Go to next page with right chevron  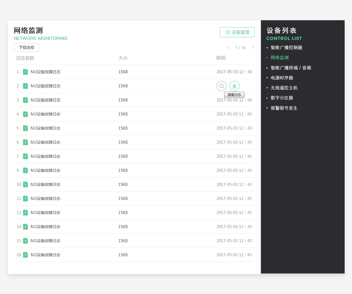pyautogui.click(x=253, y=48)
